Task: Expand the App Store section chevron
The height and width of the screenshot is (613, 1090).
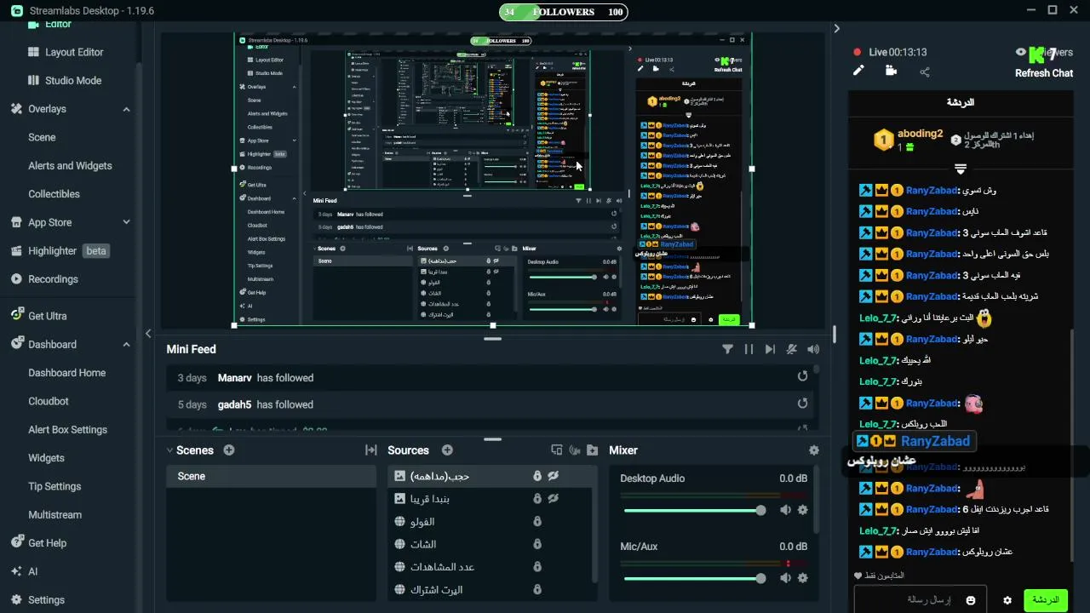Action: [x=126, y=222]
